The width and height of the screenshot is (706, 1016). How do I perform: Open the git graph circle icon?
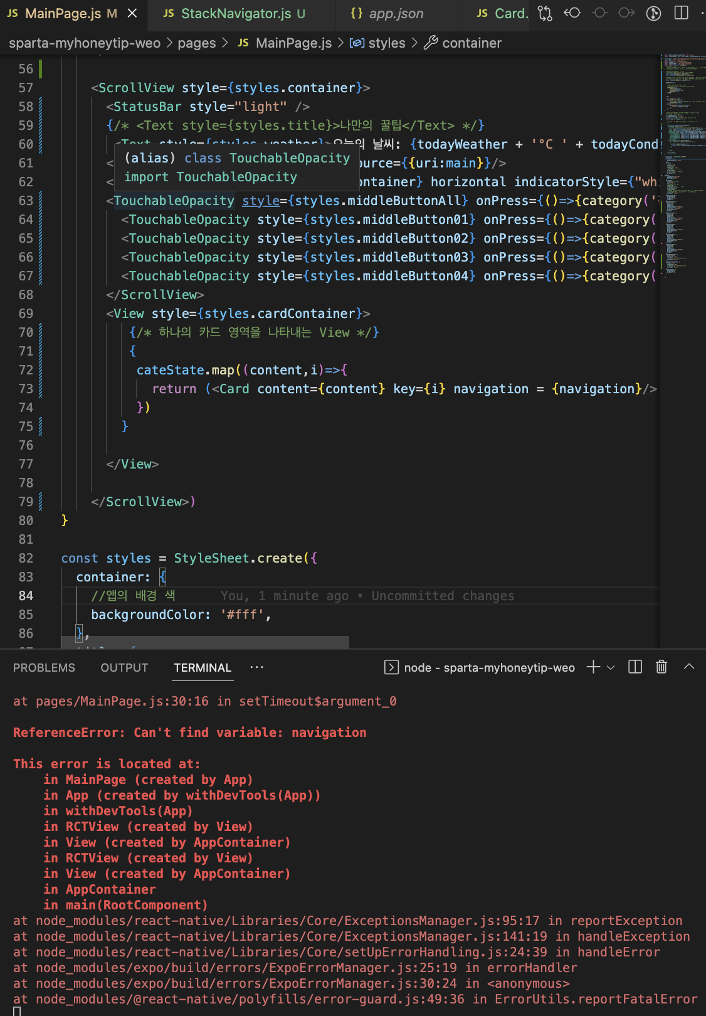point(653,13)
